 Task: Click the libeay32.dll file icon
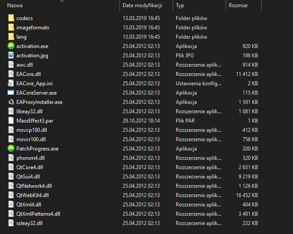11,111
